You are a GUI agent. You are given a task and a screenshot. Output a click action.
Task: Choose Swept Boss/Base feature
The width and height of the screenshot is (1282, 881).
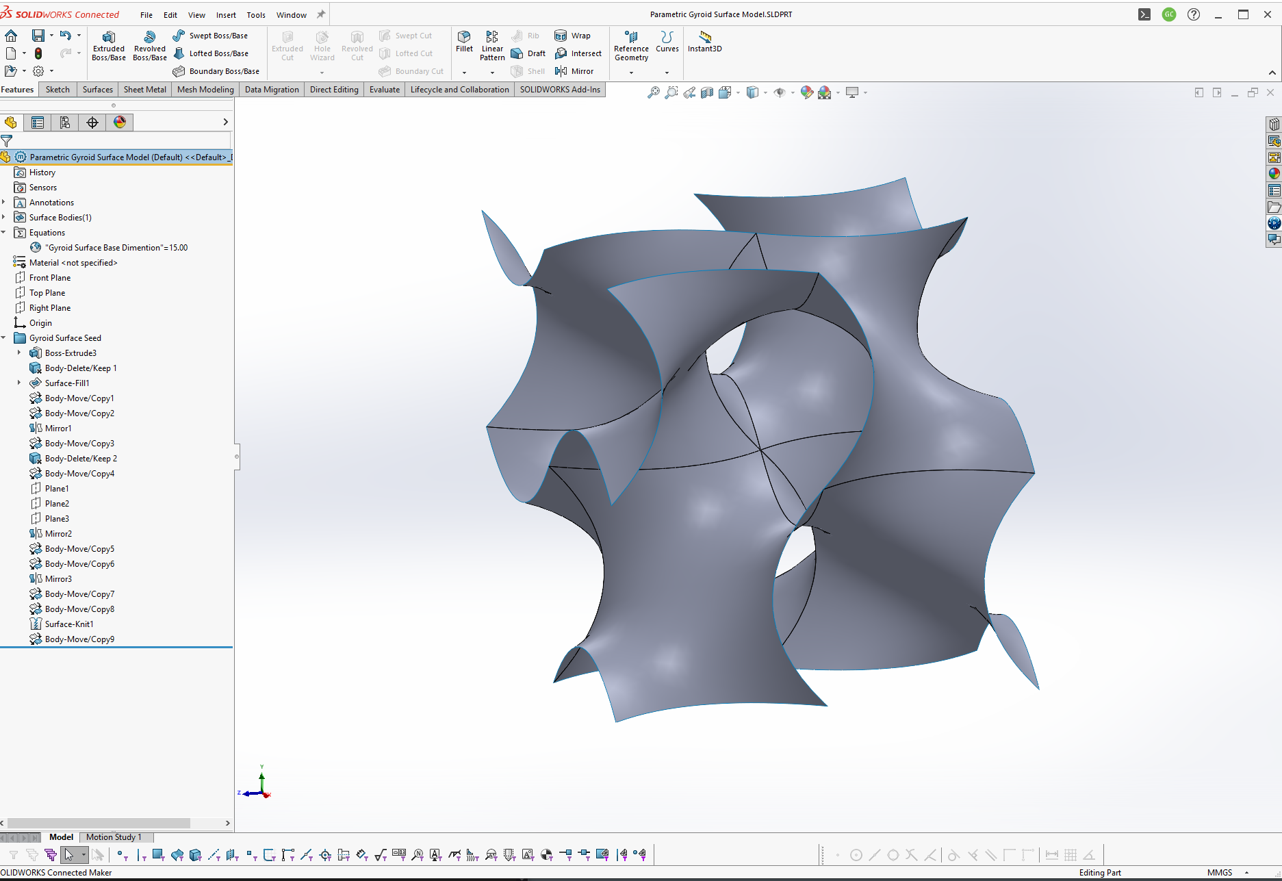pyautogui.click(x=211, y=36)
